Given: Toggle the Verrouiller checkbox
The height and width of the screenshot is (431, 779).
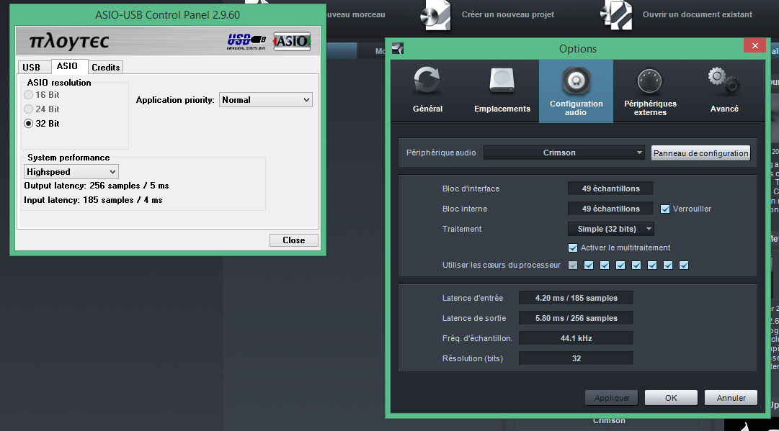Looking at the screenshot, I should [x=664, y=209].
